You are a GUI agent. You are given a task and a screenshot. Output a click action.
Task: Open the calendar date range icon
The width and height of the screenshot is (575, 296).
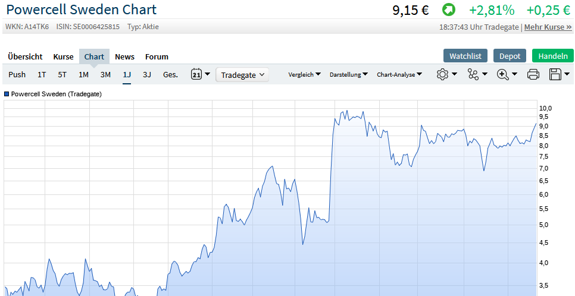pyautogui.click(x=197, y=74)
